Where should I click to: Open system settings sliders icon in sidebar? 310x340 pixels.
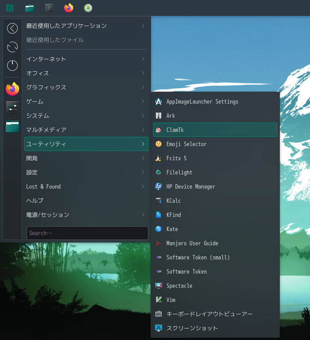coord(12,107)
